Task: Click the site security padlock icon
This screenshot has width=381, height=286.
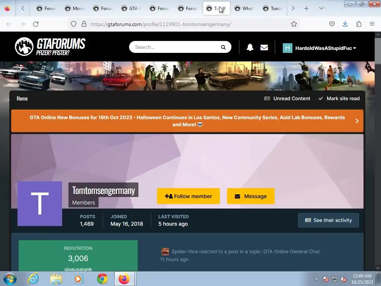Action: click(84, 24)
